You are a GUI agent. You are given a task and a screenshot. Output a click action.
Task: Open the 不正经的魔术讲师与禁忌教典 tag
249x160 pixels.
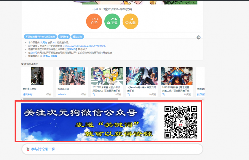pos(40,37)
